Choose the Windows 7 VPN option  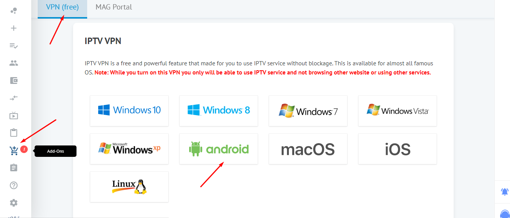pyautogui.click(x=308, y=111)
